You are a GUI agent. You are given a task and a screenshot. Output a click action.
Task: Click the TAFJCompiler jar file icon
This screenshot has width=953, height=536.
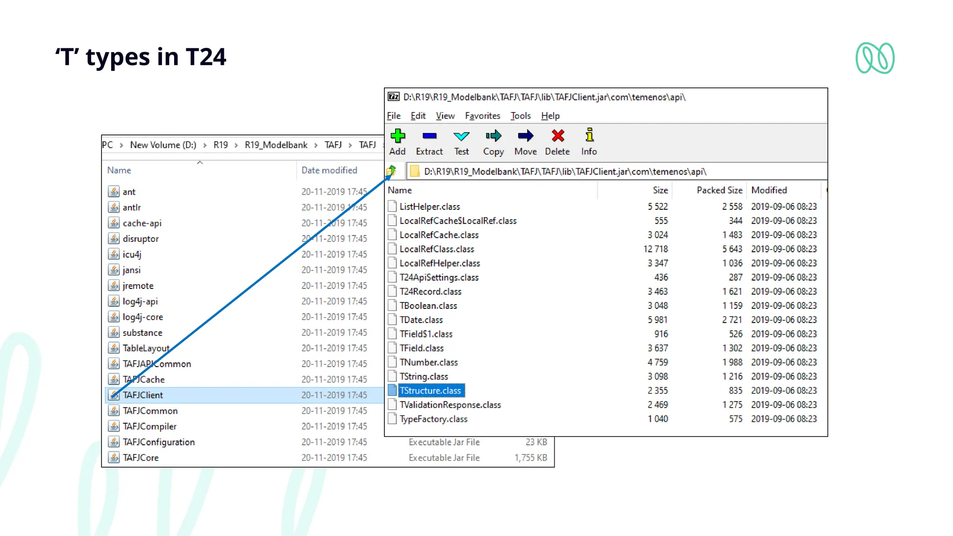[114, 426]
